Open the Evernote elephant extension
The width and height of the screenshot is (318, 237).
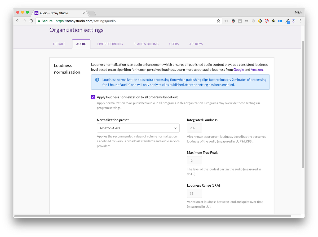pyautogui.click(x=233, y=21)
